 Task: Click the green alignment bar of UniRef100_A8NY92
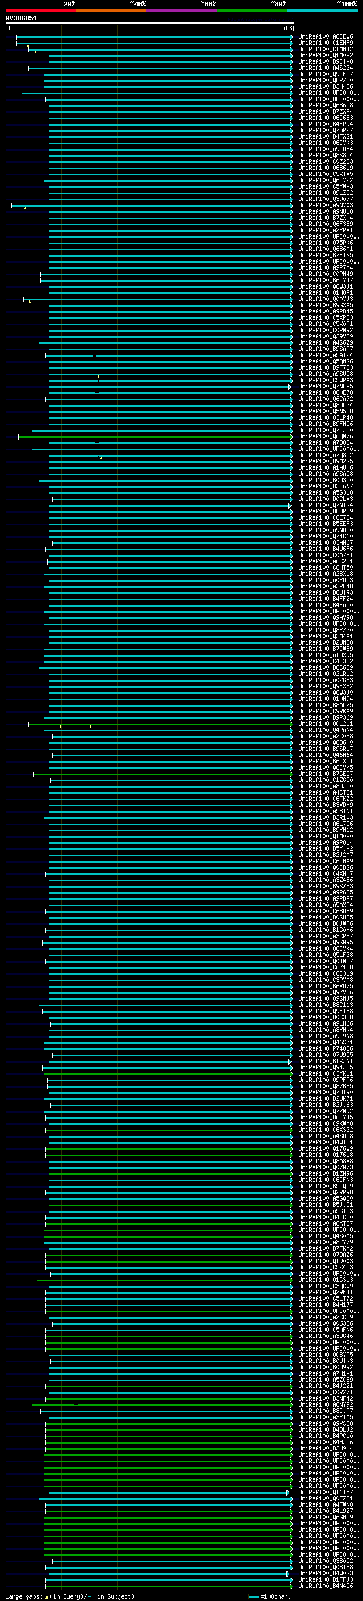(x=163, y=1404)
